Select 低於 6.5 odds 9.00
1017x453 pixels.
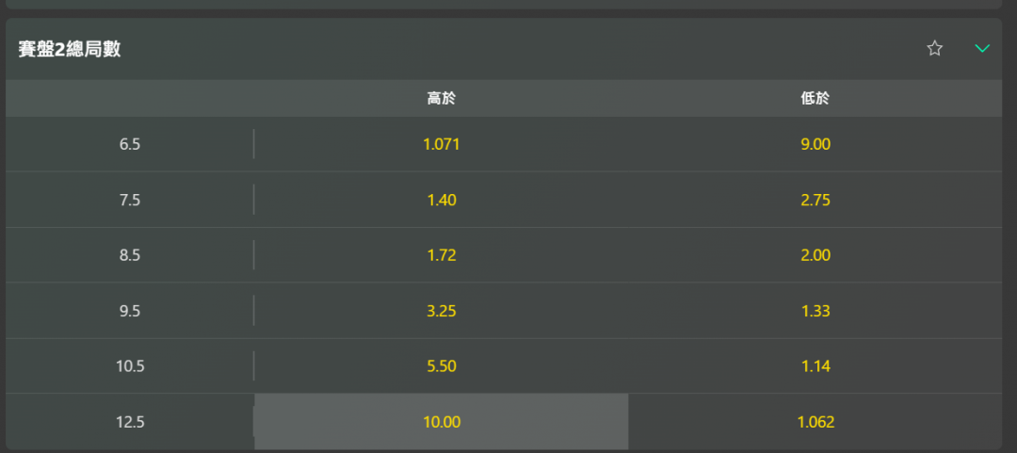click(x=815, y=144)
